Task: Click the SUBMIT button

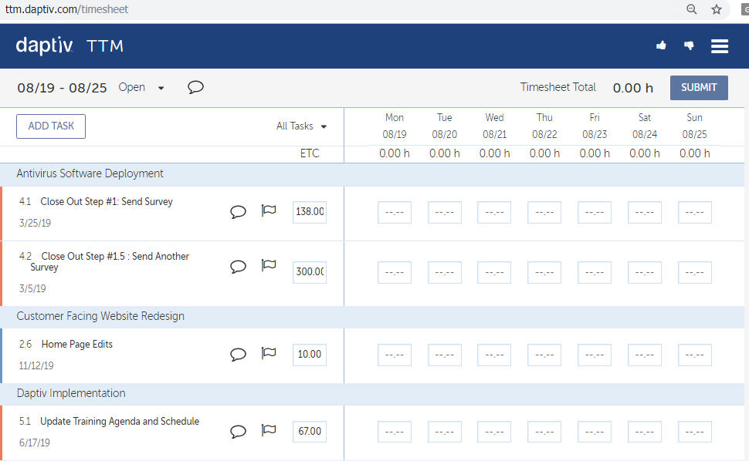Action: point(699,88)
